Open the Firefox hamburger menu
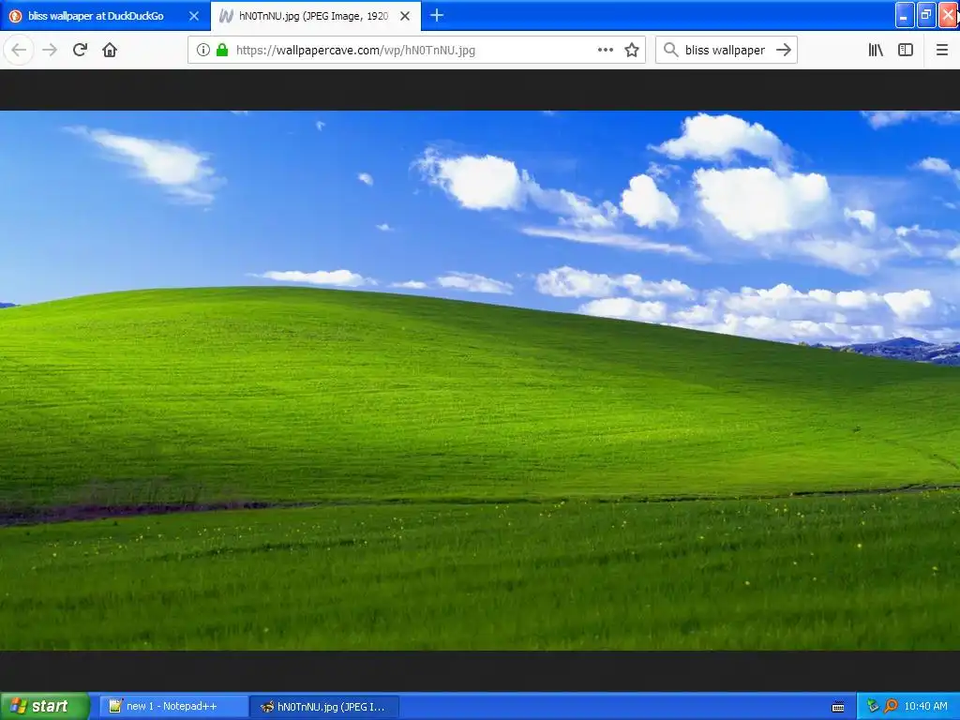This screenshot has width=960, height=720. pos(942,51)
